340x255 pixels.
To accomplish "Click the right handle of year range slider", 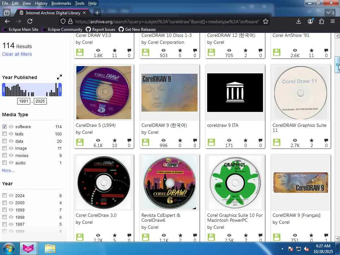I will (60, 90).
